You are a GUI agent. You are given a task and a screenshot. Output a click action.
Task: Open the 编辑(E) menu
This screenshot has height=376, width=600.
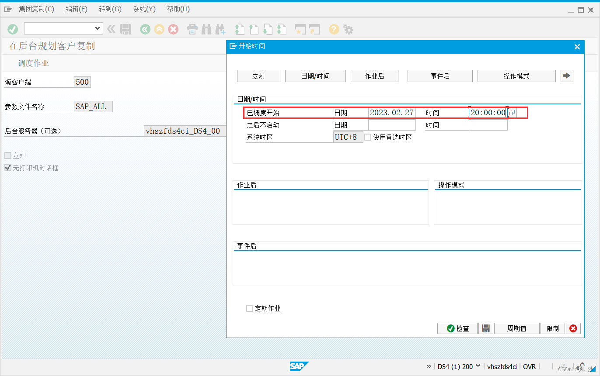[x=77, y=9]
